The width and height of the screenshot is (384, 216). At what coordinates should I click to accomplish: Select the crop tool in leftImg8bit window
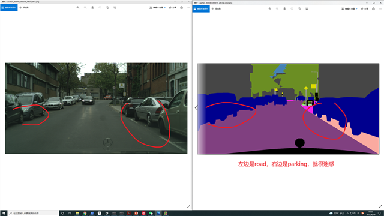coord(115,8)
